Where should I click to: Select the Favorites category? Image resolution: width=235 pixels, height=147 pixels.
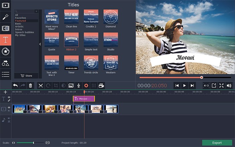point(20,18)
